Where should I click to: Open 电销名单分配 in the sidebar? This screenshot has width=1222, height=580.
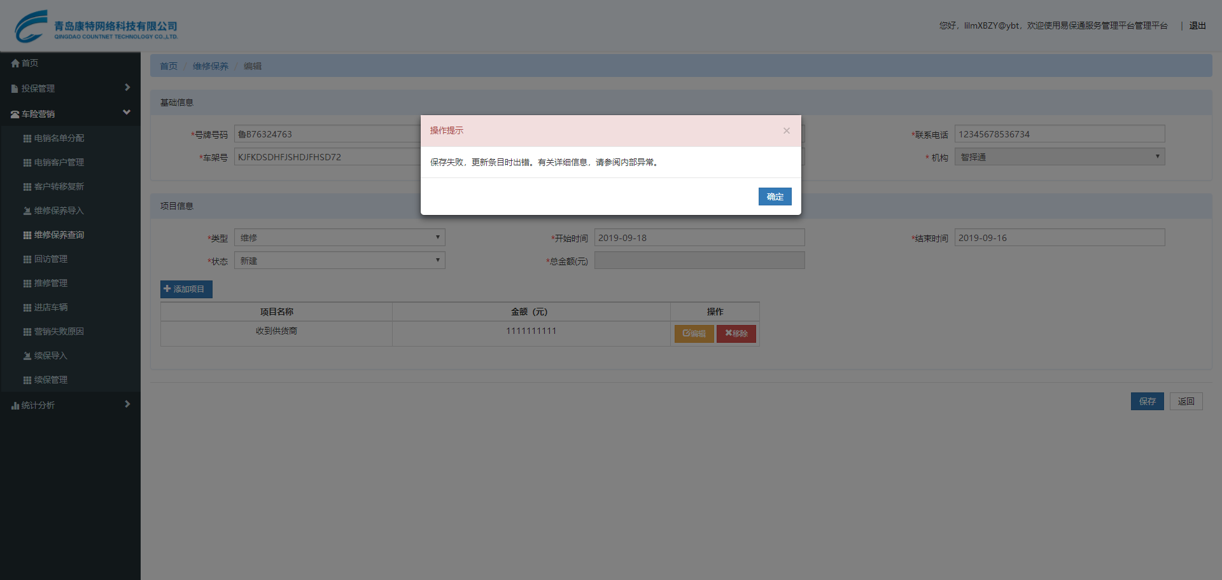pyautogui.click(x=70, y=138)
